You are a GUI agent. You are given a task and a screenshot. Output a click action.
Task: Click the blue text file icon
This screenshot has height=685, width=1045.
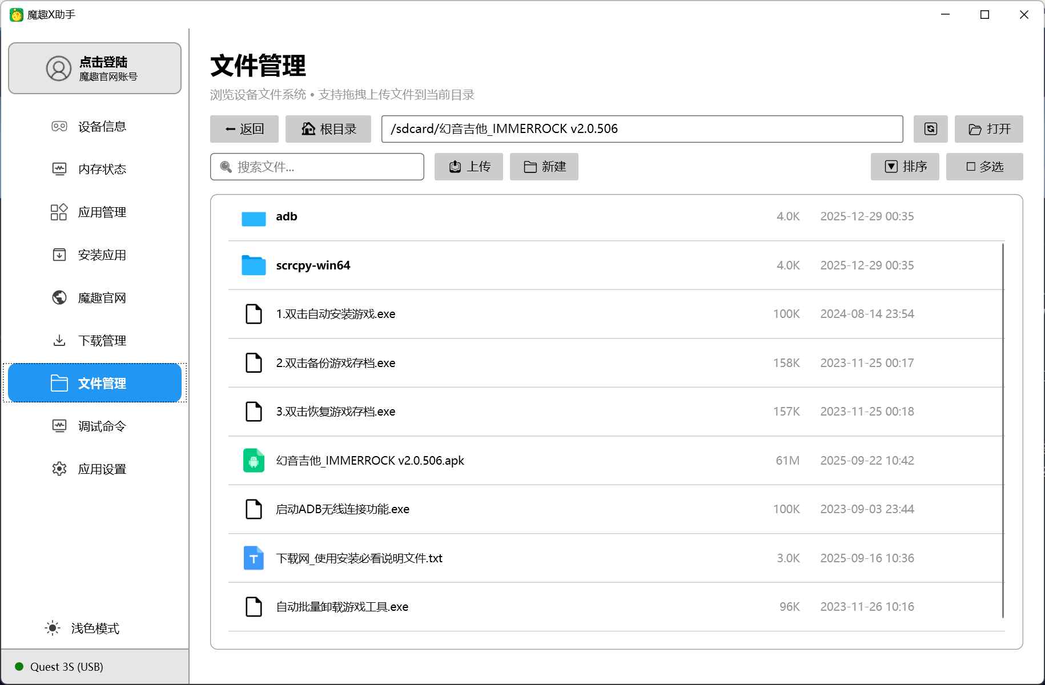coord(254,558)
